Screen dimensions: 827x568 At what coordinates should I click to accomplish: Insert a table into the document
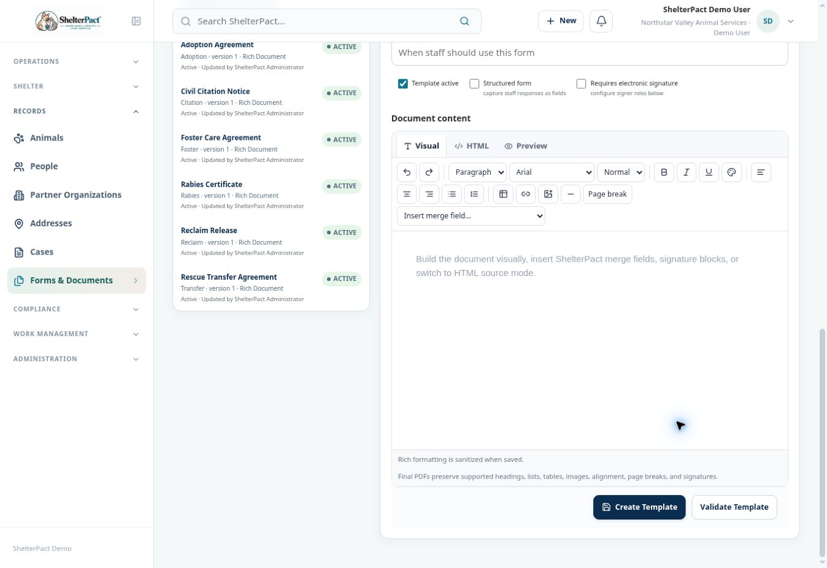click(503, 194)
